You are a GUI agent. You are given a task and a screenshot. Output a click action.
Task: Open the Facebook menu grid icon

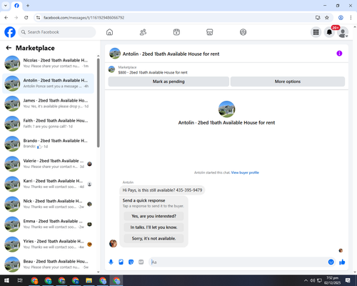click(316, 32)
